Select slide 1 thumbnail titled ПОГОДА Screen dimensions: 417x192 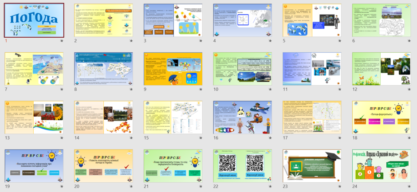click(x=34, y=20)
